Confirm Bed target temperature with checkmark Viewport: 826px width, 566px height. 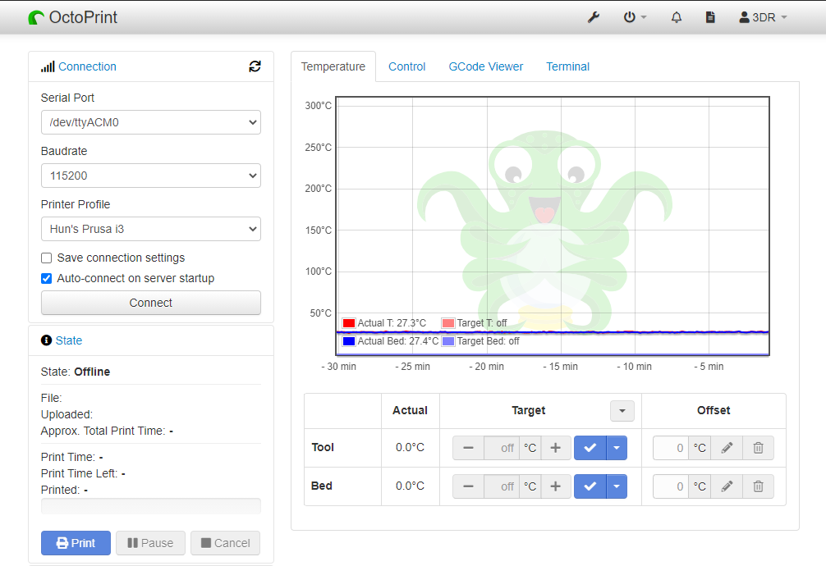[590, 486]
